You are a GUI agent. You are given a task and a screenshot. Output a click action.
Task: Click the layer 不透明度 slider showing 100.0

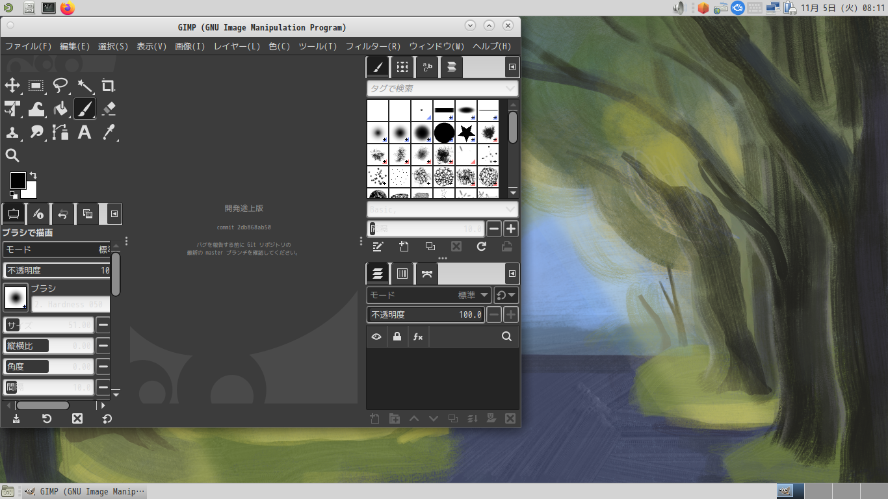coord(426,314)
